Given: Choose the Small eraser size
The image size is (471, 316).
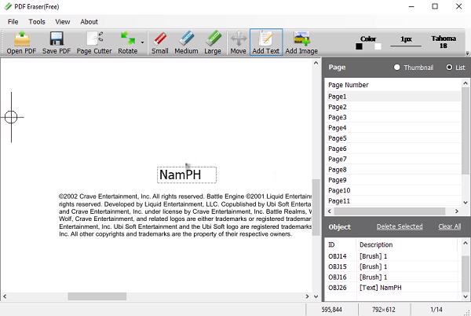Looking at the screenshot, I should 159,42.
